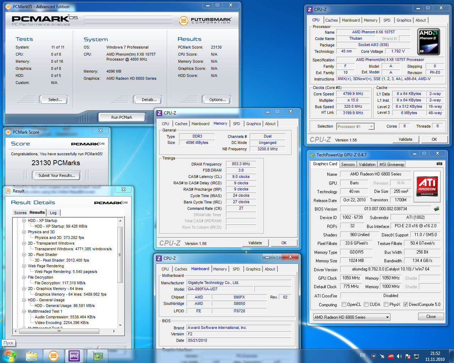
Task: Open the ATI Catalyst tray icon
Action: pyautogui.click(x=391, y=356)
